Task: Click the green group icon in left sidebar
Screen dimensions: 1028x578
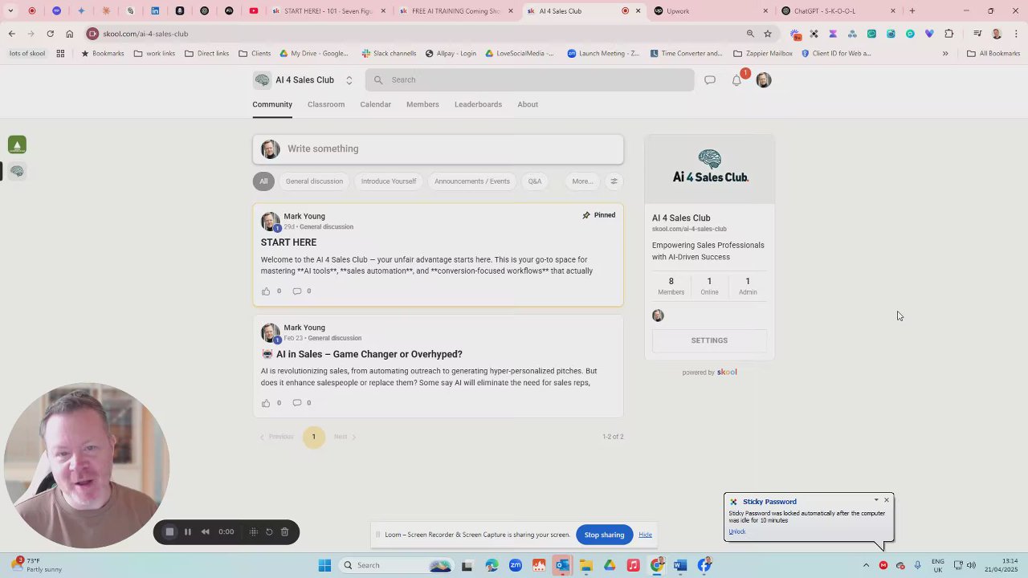Action: pos(17,144)
